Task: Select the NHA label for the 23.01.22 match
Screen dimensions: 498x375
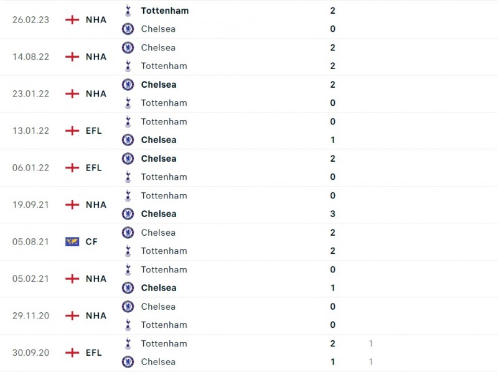Action: pyautogui.click(x=95, y=93)
